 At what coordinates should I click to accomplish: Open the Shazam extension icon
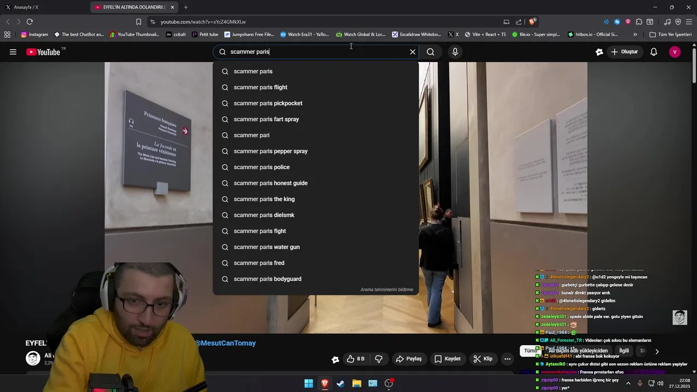point(617,22)
